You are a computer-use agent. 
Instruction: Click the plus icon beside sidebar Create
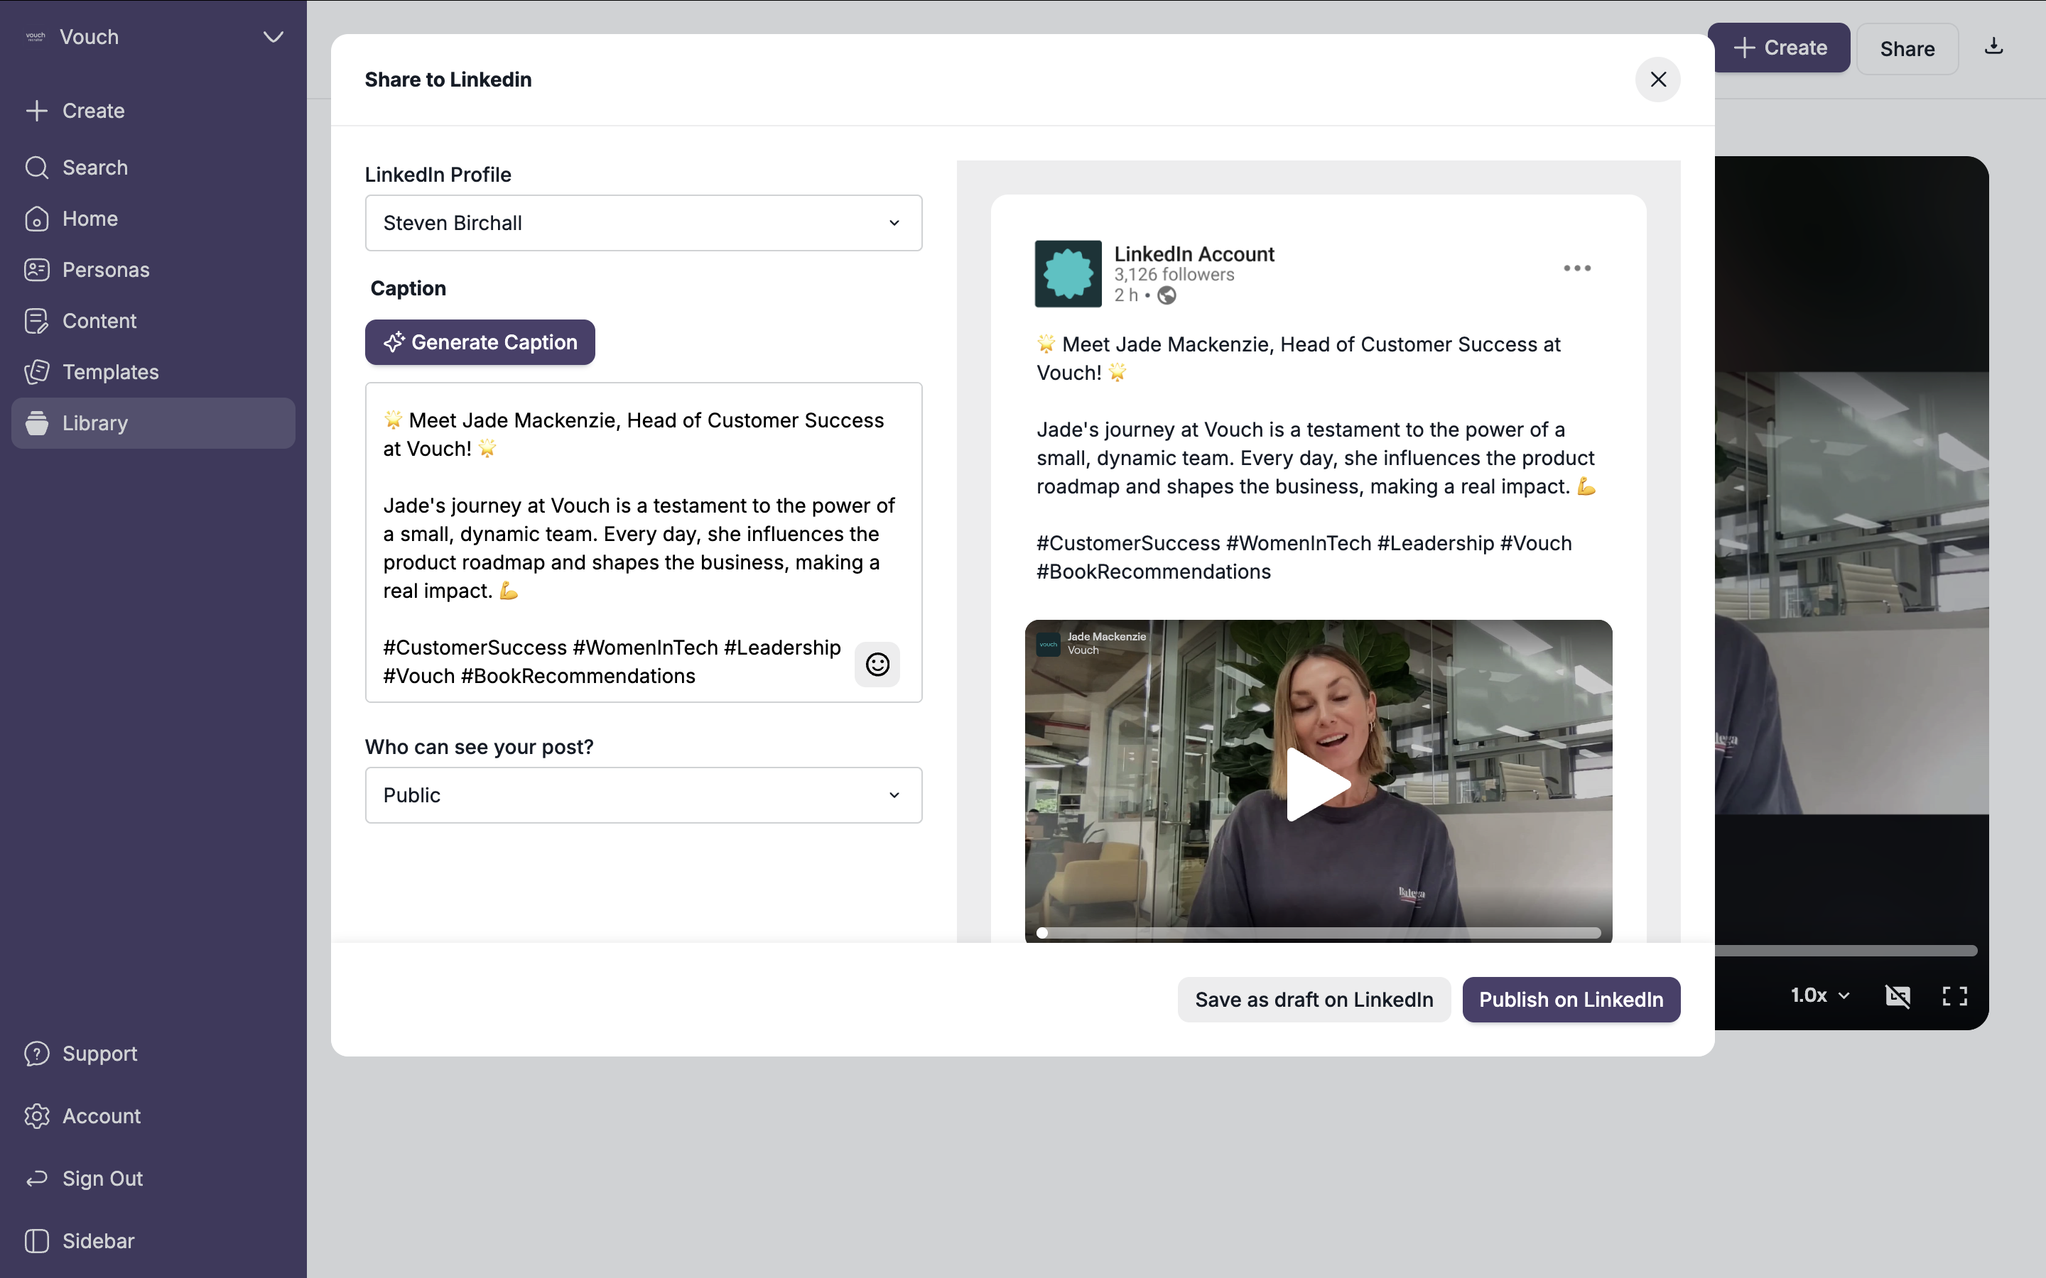point(36,111)
